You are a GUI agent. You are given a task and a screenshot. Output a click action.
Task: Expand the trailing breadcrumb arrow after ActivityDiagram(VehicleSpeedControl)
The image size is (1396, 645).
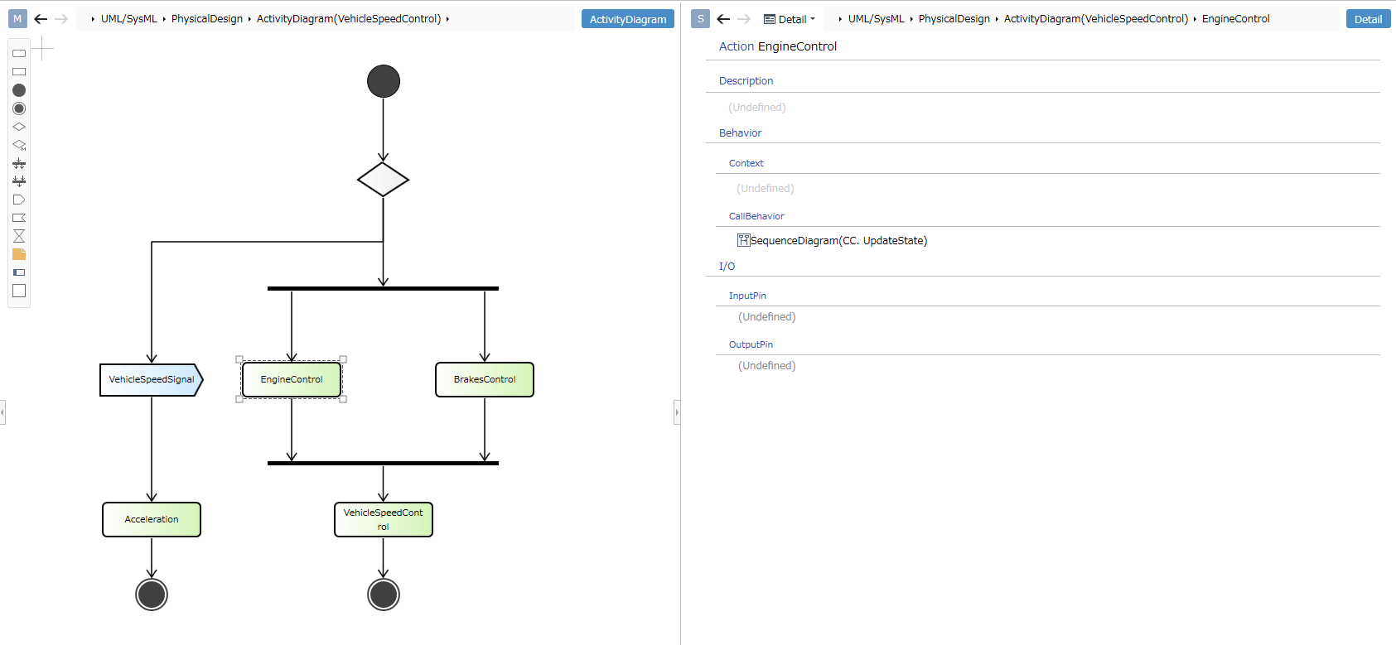pyautogui.click(x=447, y=19)
